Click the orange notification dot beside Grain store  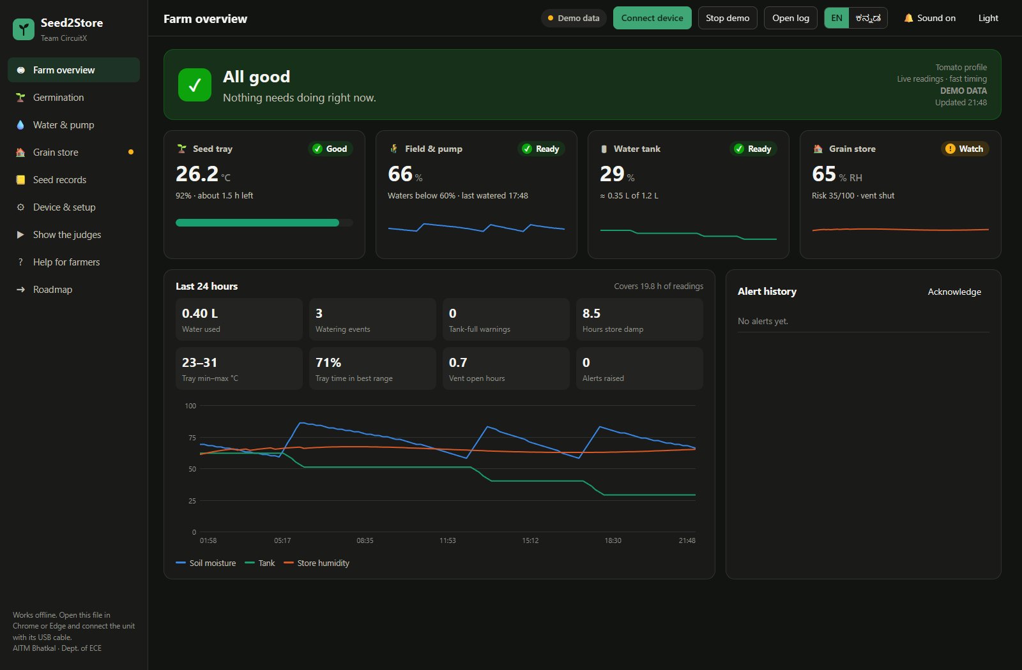(131, 153)
